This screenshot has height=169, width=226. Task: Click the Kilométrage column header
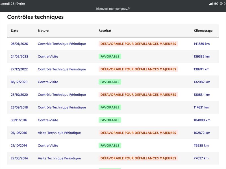click(x=203, y=31)
